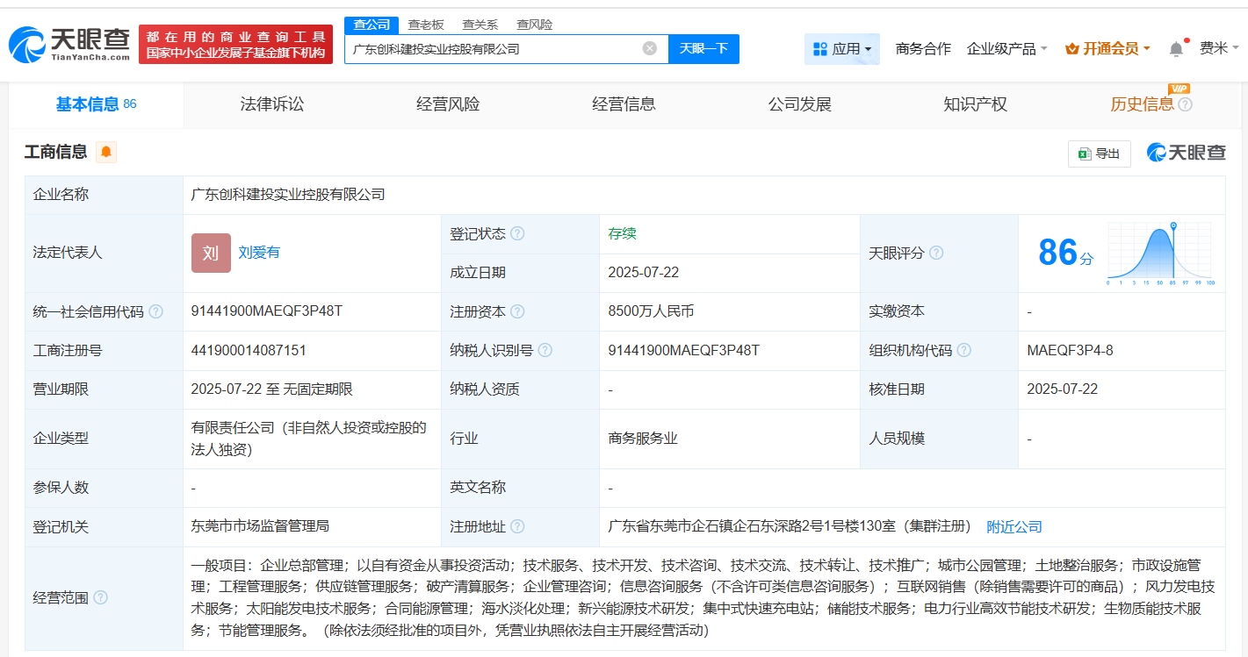This screenshot has width=1248, height=657.
Task: Click the notification bell icon in header
Action: pos(1176,49)
